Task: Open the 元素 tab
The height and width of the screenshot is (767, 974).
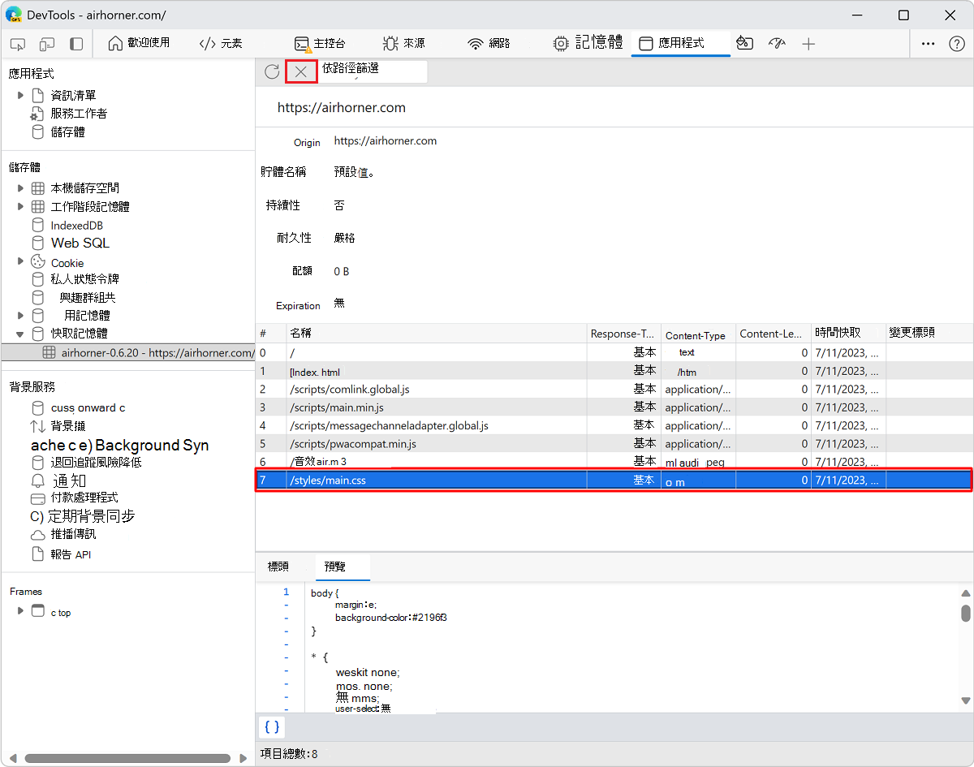Action: click(x=221, y=43)
